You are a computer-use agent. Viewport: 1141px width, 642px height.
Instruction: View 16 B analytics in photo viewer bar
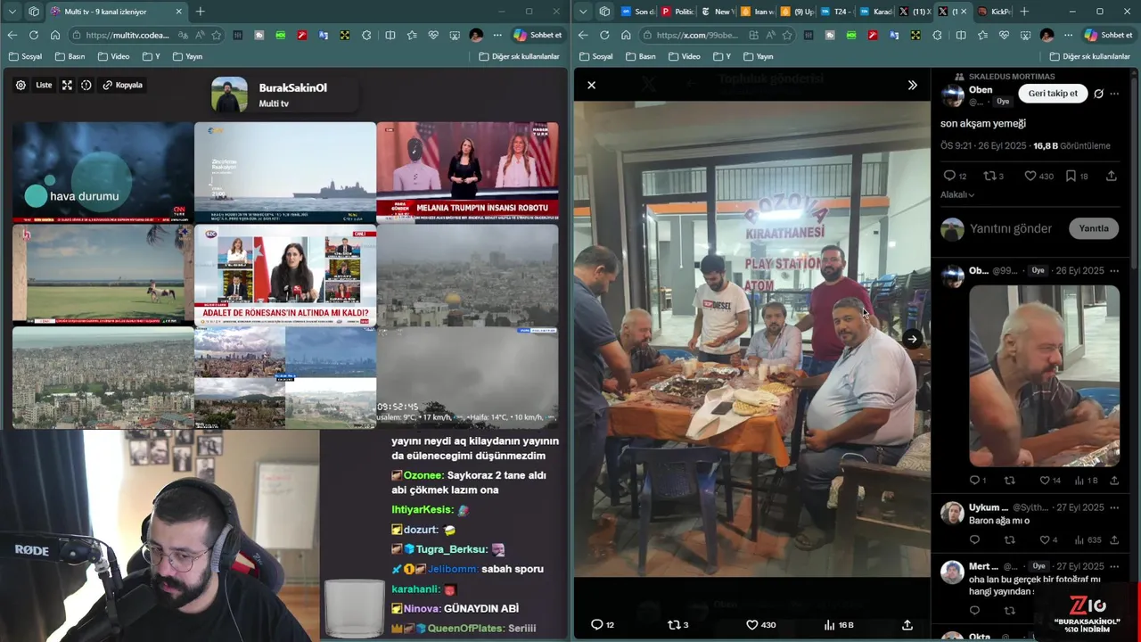838,625
